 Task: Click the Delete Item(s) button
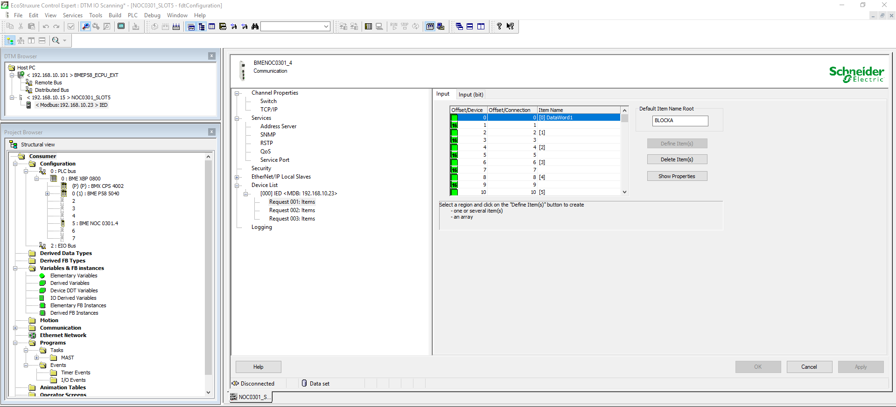tap(677, 159)
